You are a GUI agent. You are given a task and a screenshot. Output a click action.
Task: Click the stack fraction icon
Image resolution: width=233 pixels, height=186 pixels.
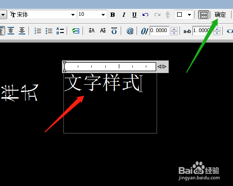[168, 15]
